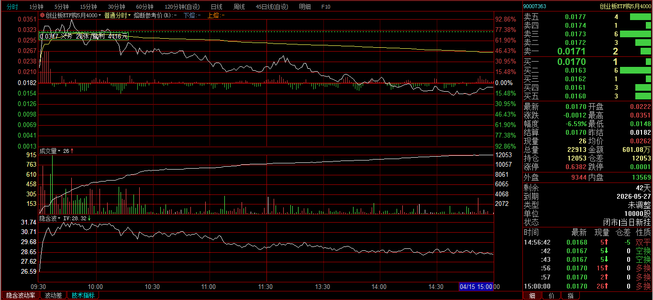Click the 卖一 price 0.0171
The width and height of the screenshot is (653, 300).
[572, 51]
